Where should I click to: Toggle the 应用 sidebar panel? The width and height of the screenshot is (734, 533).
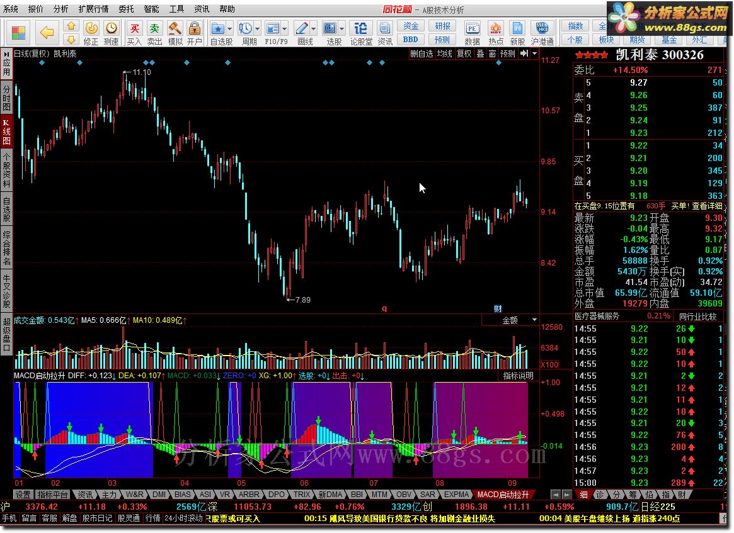click(x=6, y=64)
